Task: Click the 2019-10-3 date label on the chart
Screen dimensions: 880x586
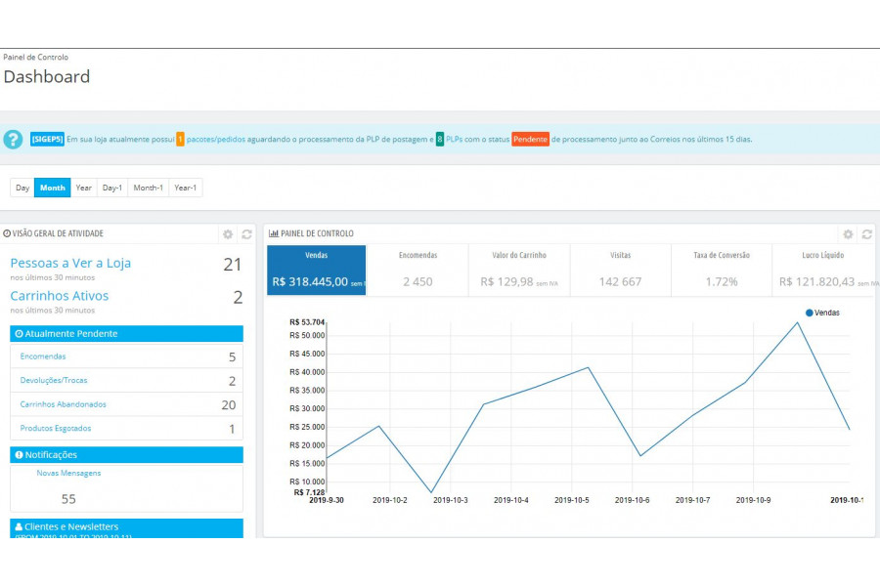Action: 451,500
